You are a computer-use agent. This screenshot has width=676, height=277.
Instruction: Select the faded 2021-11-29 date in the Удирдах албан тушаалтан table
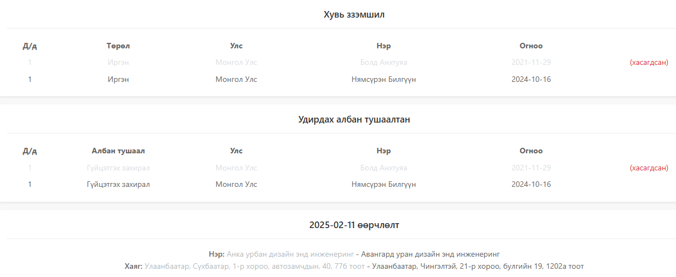point(531,168)
